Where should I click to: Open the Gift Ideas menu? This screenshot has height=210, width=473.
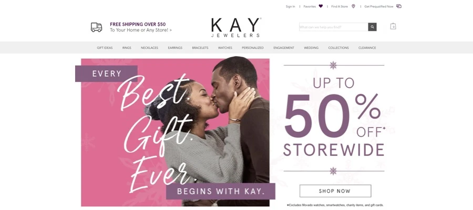105,48
